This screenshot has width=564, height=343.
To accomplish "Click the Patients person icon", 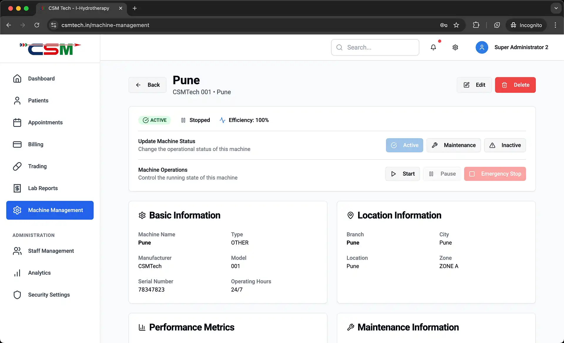I will coord(17,100).
